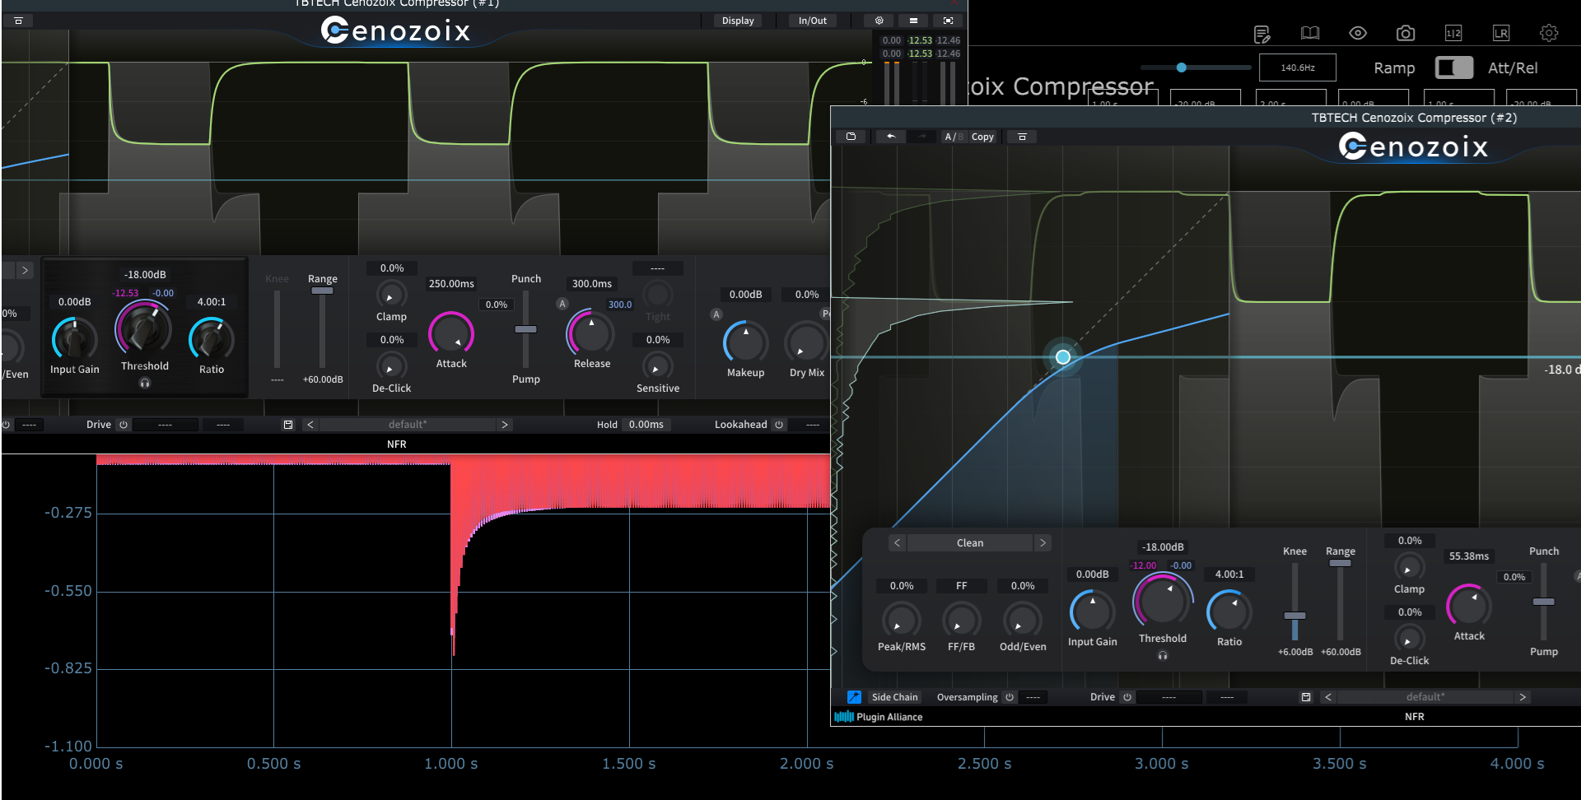Click -18.00dB threshold value in Compressor #2
This screenshot has height=800, width=1581.
[1163, 547]
